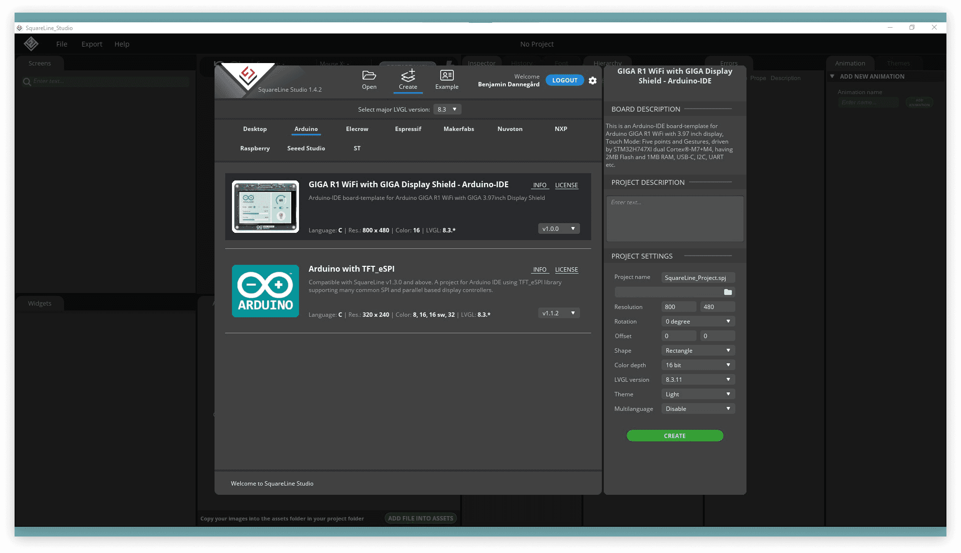Click the SquareLine logo in the menu bar

31,44
